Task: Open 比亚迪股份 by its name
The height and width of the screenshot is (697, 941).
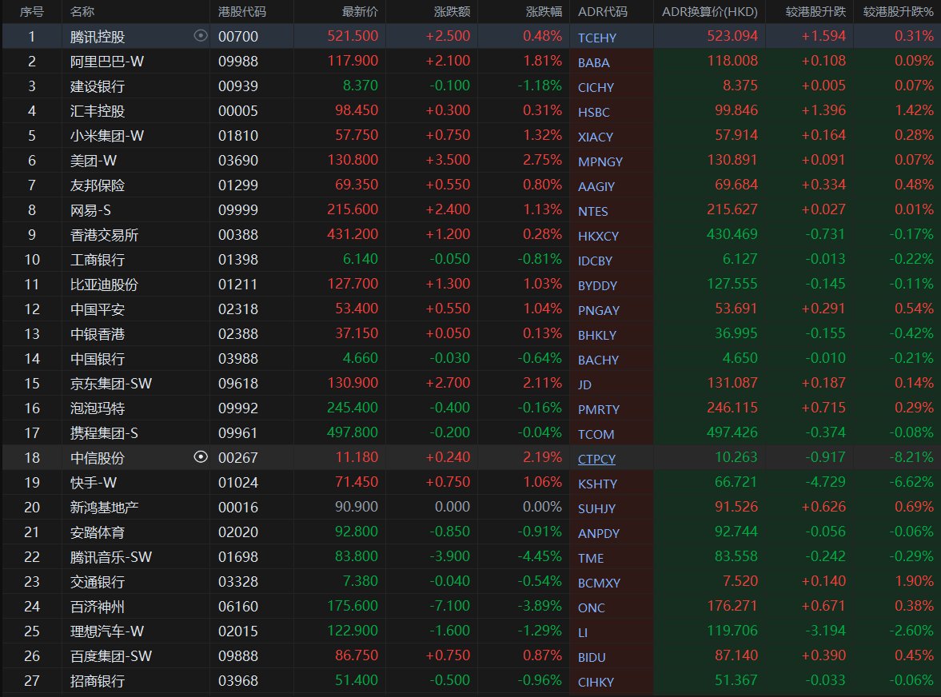Action: coord(104,284)
